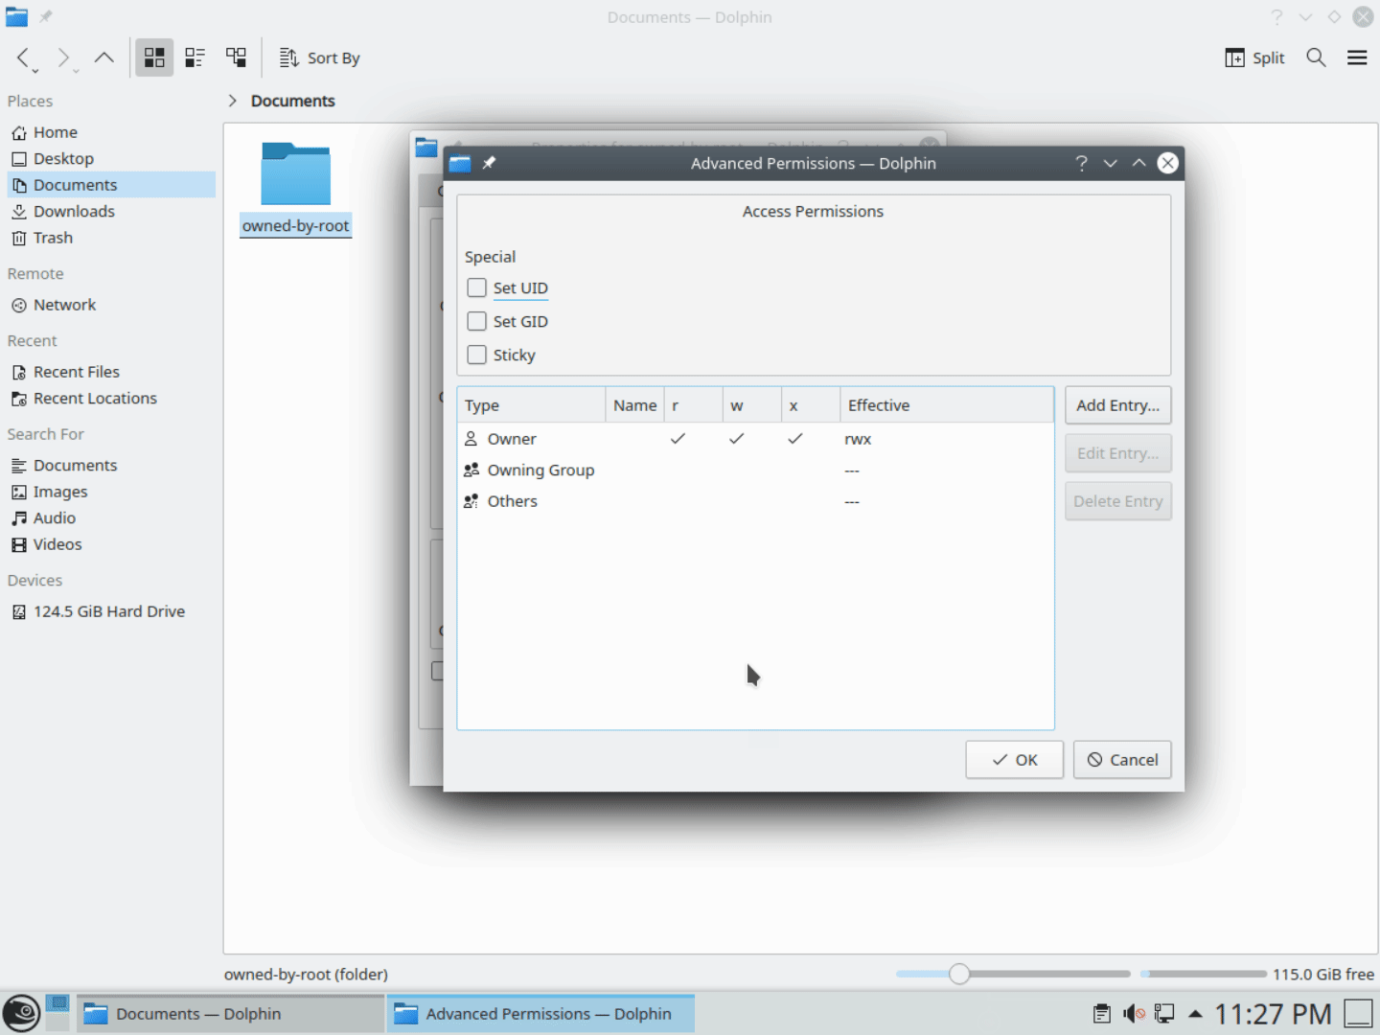This screenshot has width=1380, height=1035.
Task: Go forward using the toolbar forward arrow
Action: click(x=63, y=57)
